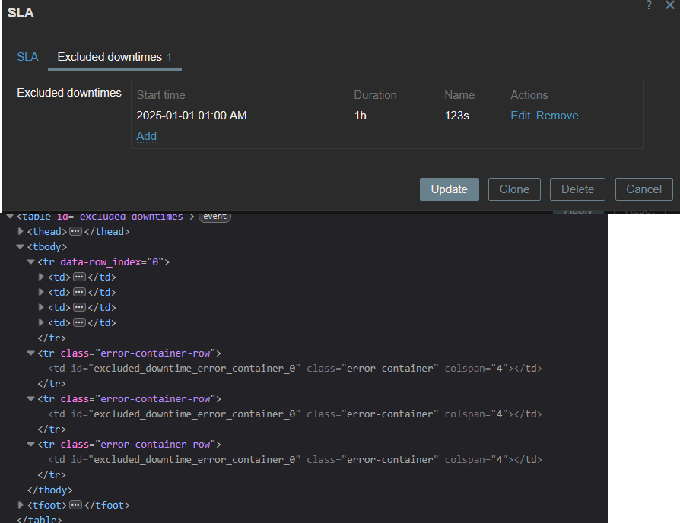Expand the thead node arrow
Viewport: 680px width, 523px height.
click(x=20, y=231)
